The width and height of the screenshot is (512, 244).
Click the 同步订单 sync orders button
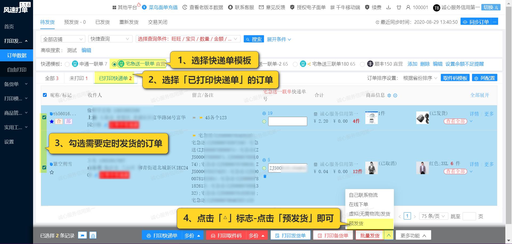tap(476, 22)
